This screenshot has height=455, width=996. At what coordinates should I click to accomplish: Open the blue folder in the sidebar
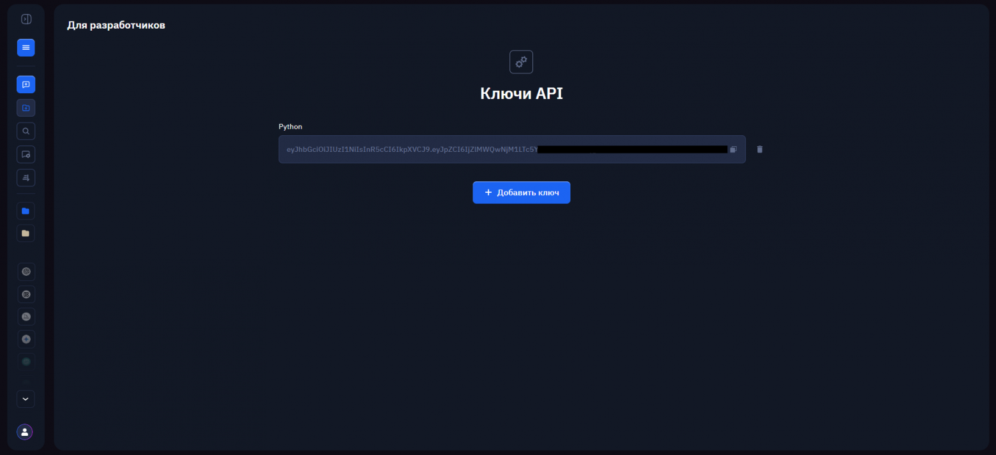(26, 211)
